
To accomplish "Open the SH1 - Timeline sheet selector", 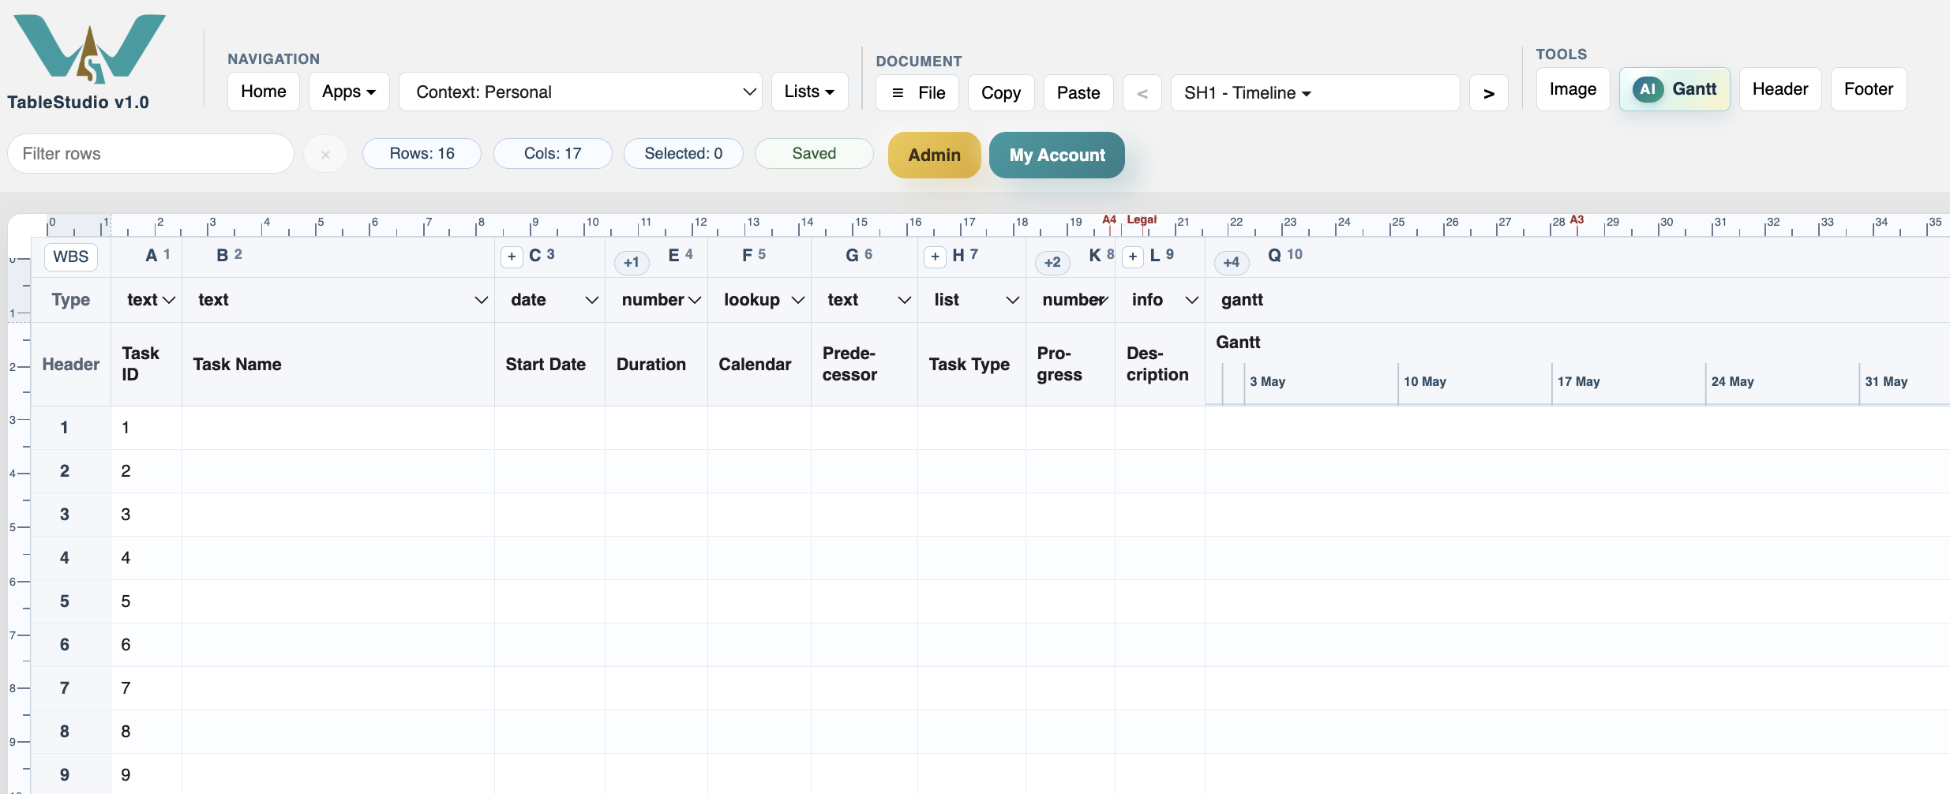I will (1314, 93).
